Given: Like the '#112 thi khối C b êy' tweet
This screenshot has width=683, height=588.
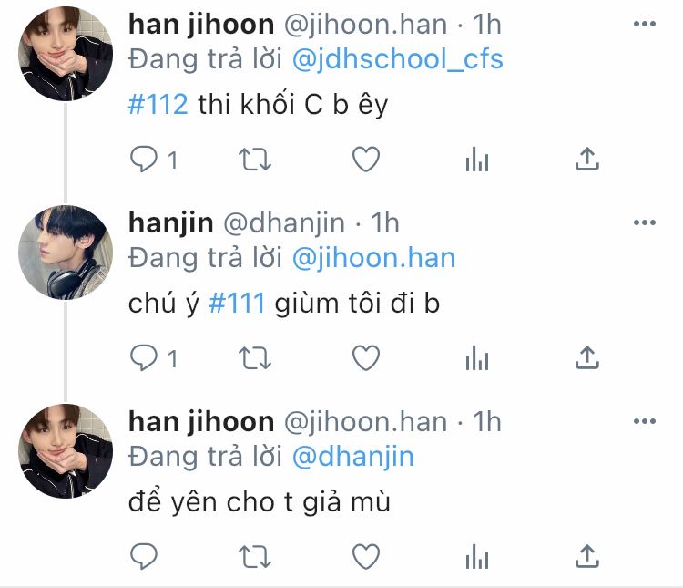Looking at the screenshot, I should [366, 160].
